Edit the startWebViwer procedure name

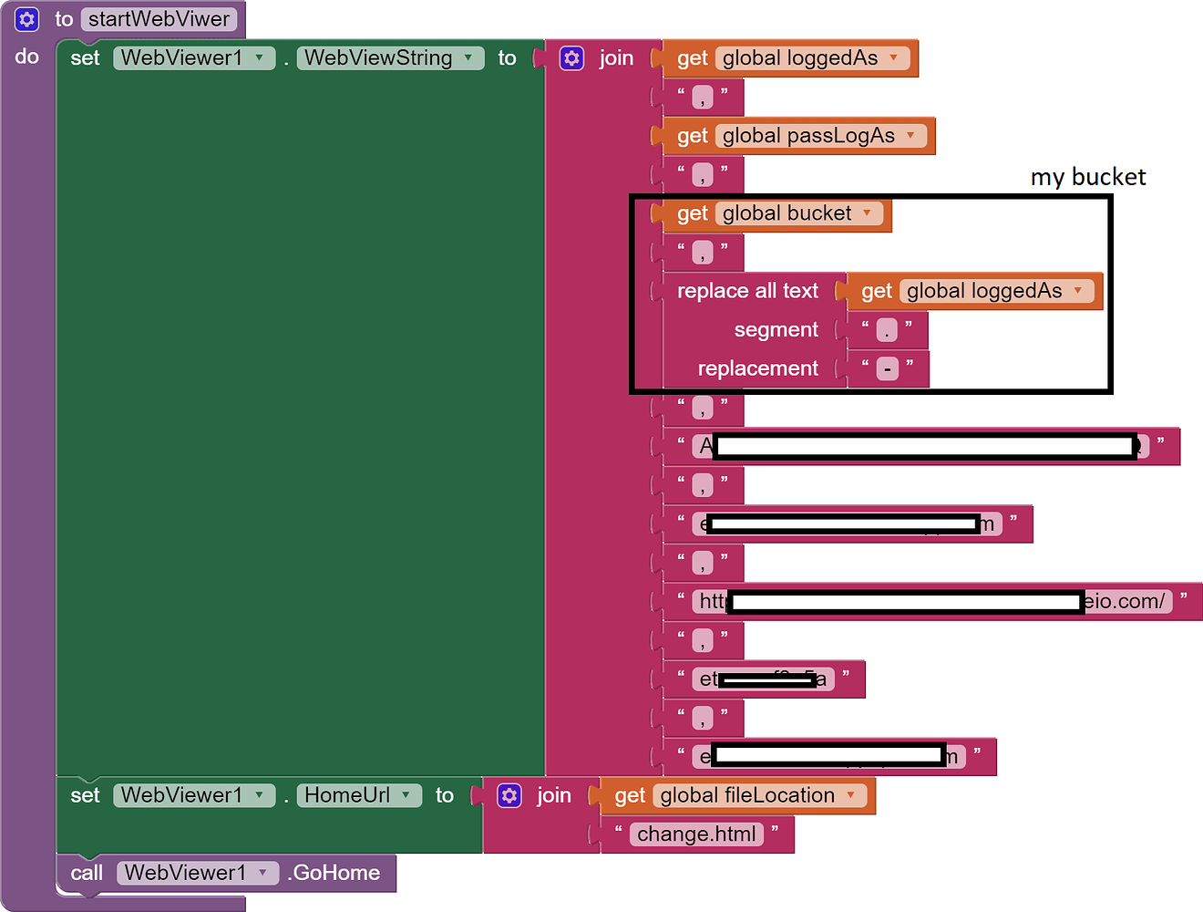click(x=159, y=18)
